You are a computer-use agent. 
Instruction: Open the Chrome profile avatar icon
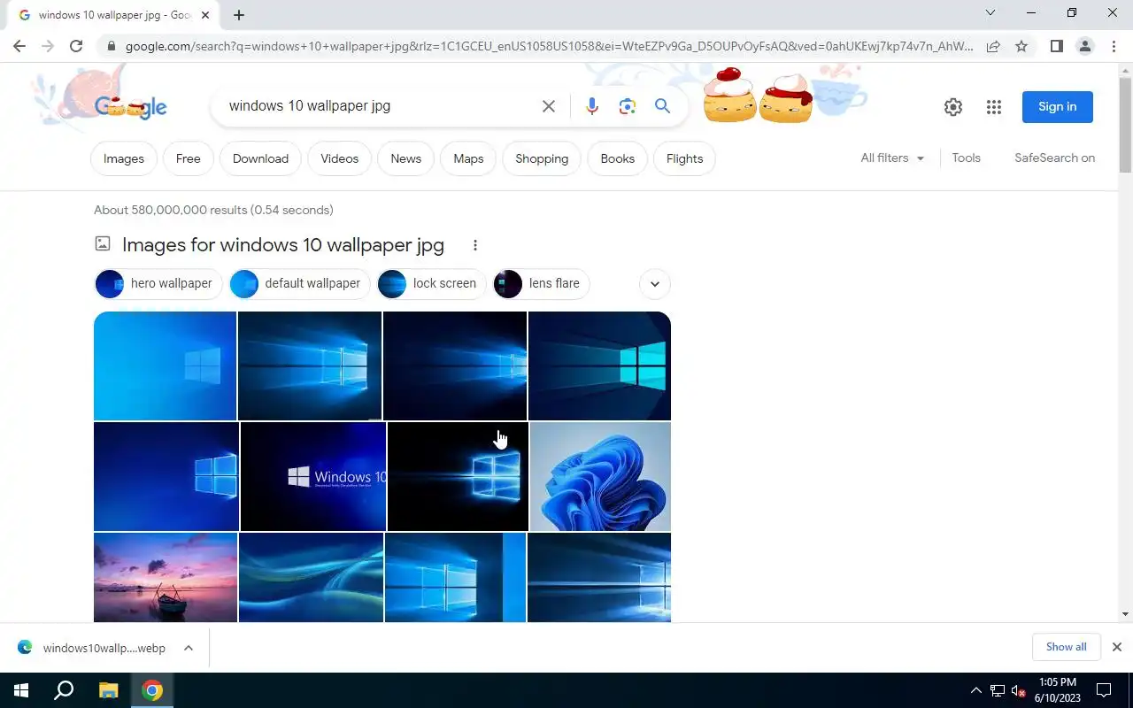(1085, 46)
